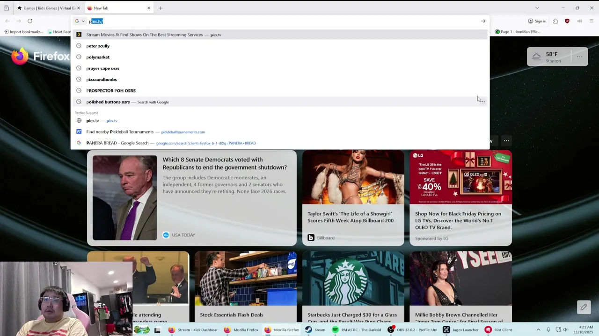Switch to Games | Kids Games tab
The image size is (599, 336).
tap(49, 8)
